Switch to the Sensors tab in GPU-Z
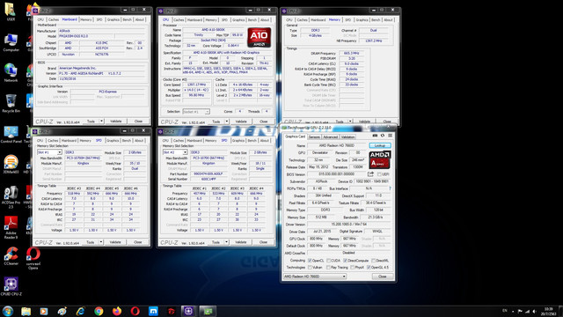Image resolution: width=563 pixels, height=317 pixels. 314,137
